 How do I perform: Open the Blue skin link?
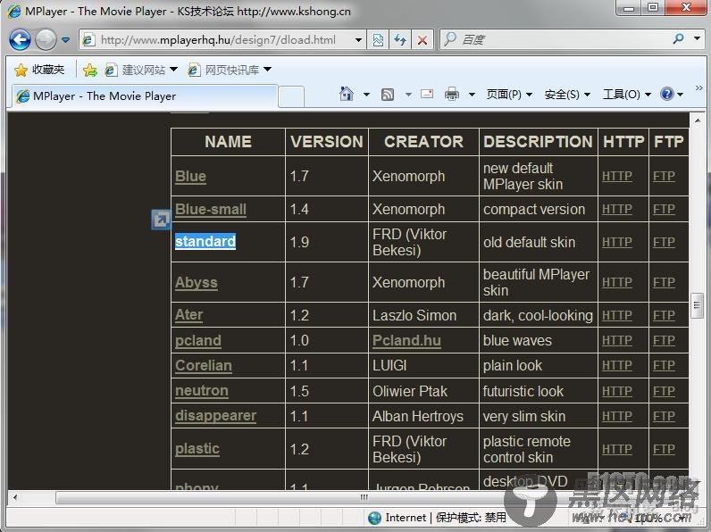click(x=190, y=176)
